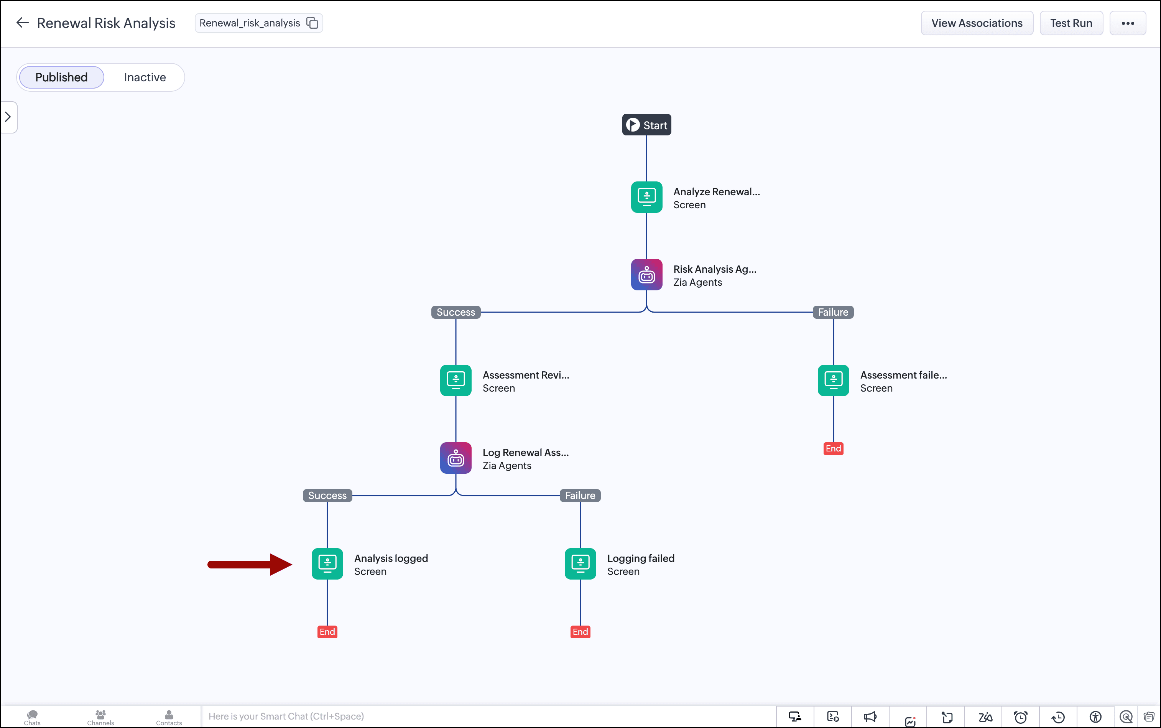1161x728 pixels.
Task: Open the Analysis logged screen node
Action: [x=327, y=564]
